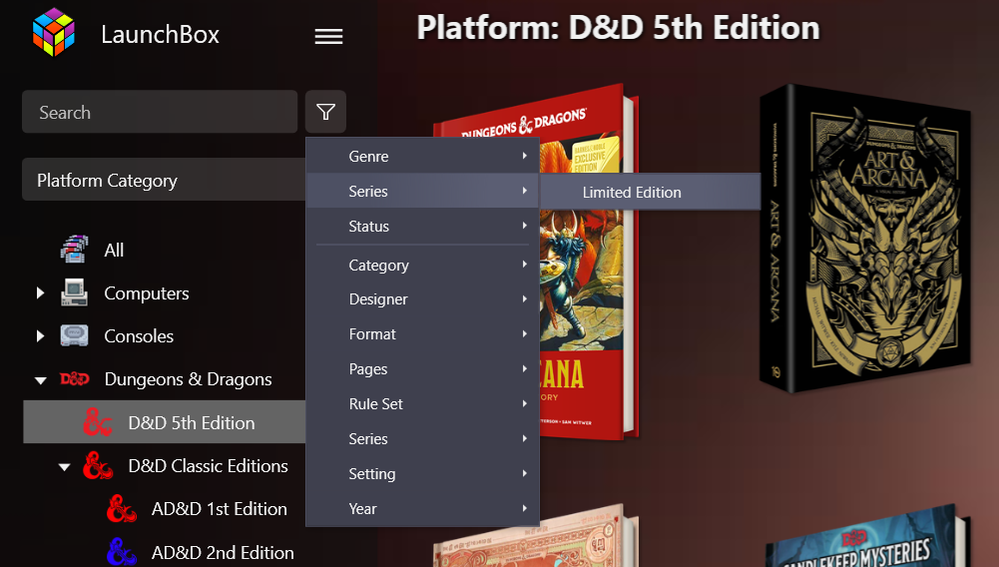Image resolution: width=999 pixels, height=567 pixels.
Task: Collapse the Dungeons & Dragons tree node
Action: pyautogui.click(x=41, y=380)
